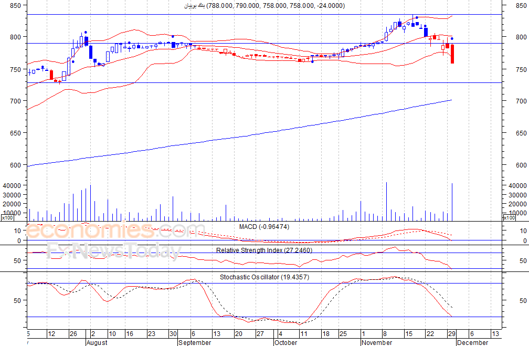
Task: Click the date label 25 on time axis
Action: (x=343, y=334)
